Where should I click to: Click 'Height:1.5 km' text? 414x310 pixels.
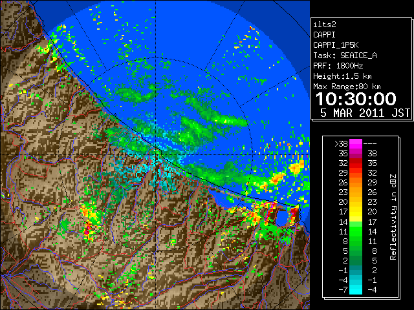tap(342, 76)
